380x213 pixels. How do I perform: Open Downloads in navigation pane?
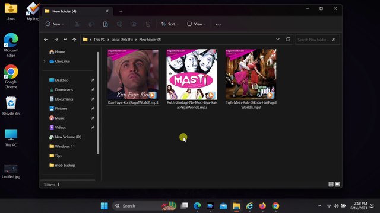point(61,89)
